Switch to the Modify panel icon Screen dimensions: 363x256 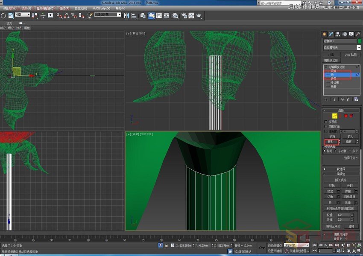pos(331,34)
